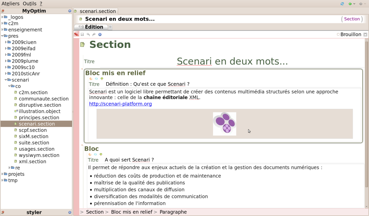This screenshot has height=216, width=369.
Task: Collapse the scenari folder
Action: (6, 80)
